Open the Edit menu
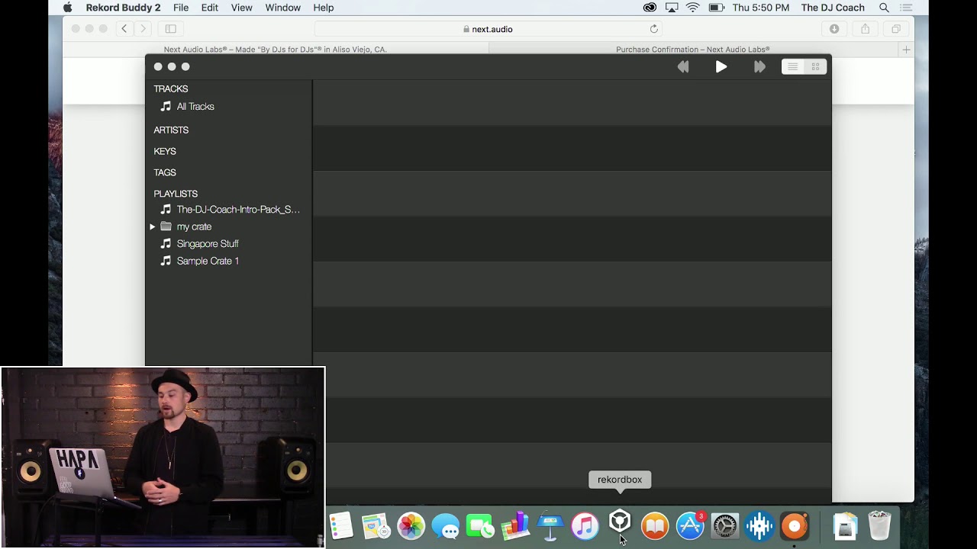Screen dimensions: 977x549 click(210, 8)
